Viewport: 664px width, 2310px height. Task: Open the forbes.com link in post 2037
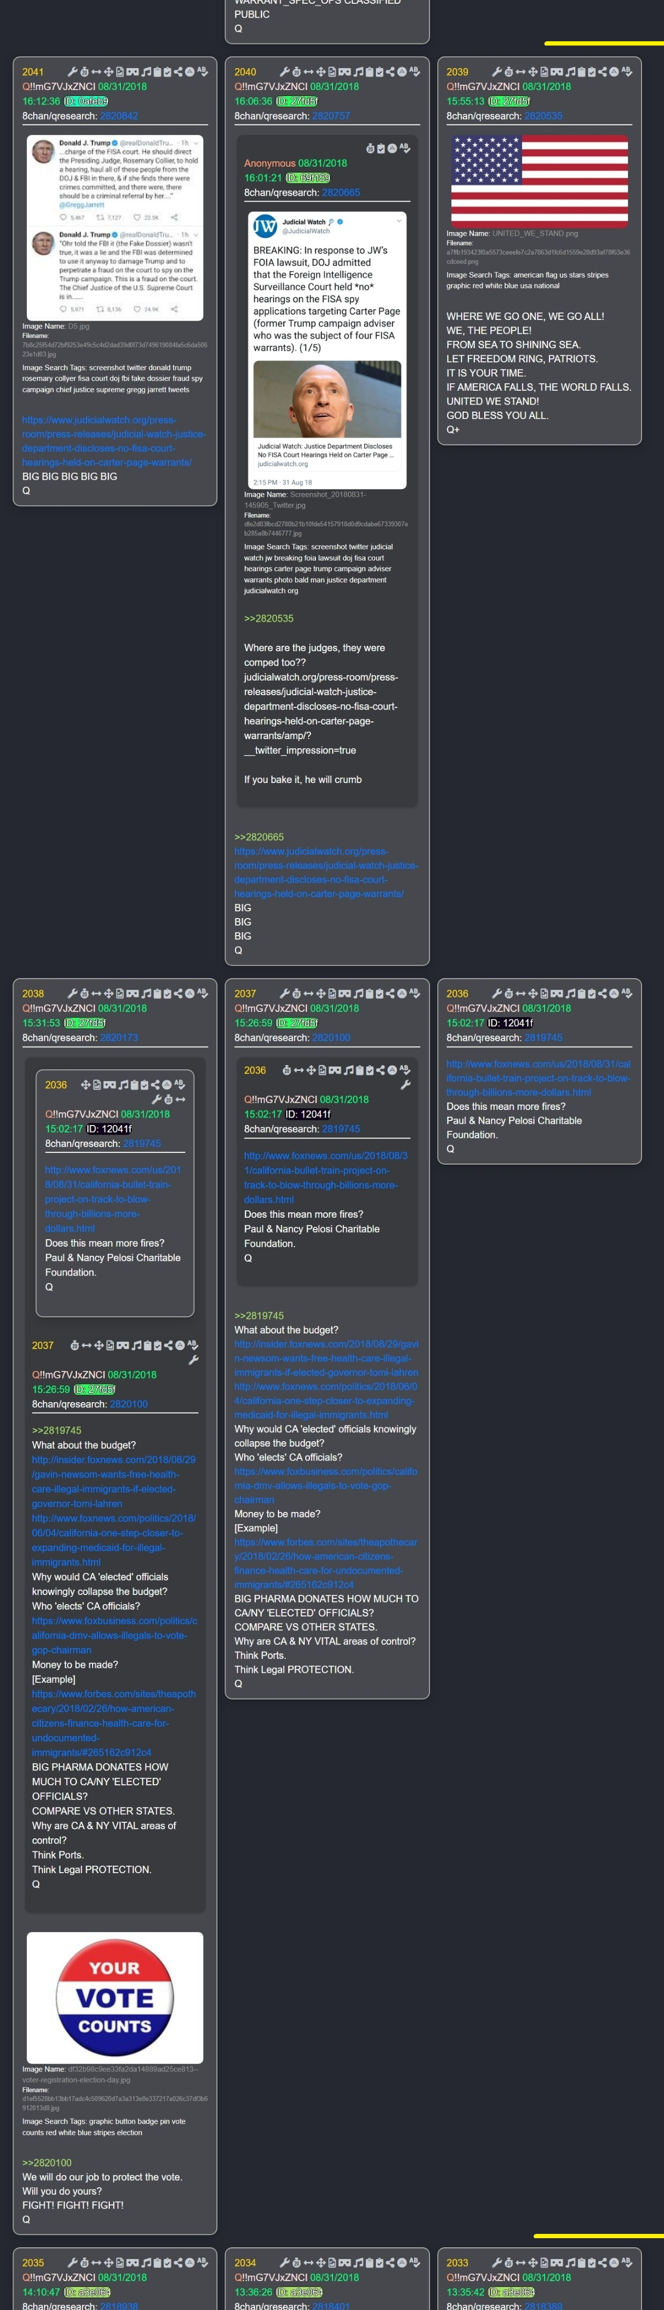pyautogui.click(x=326, y=1564)
